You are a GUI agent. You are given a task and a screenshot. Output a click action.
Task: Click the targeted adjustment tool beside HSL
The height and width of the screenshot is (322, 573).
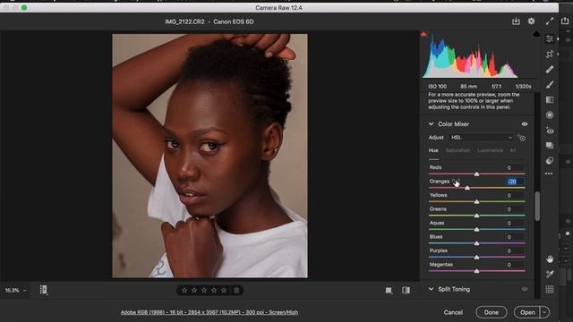(521, 138)
